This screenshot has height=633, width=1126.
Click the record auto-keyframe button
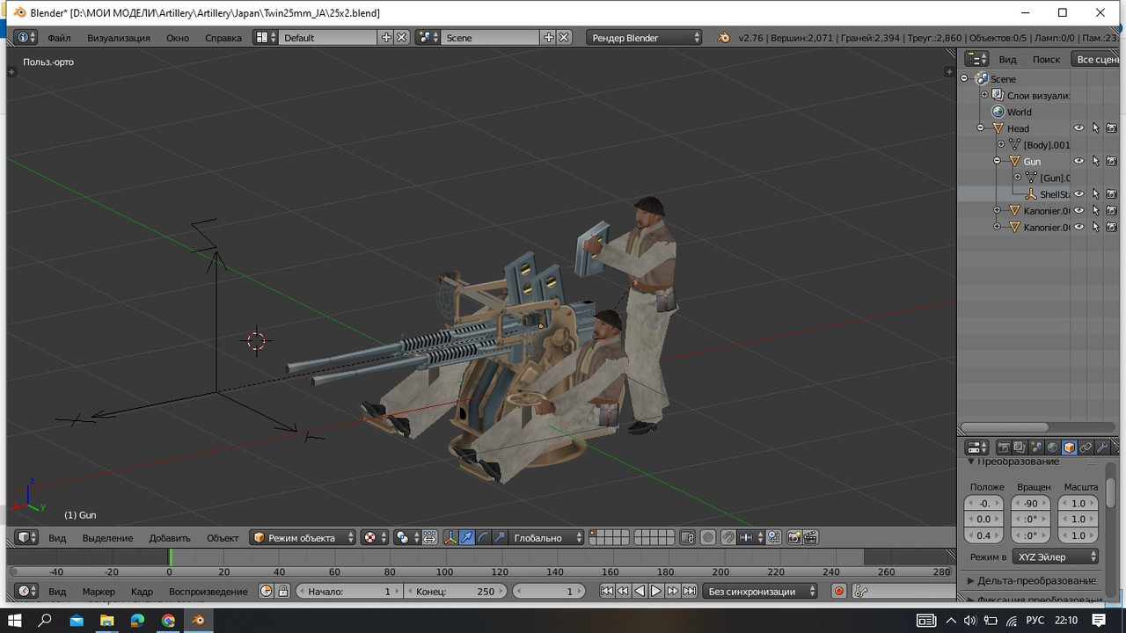[838, 592]
